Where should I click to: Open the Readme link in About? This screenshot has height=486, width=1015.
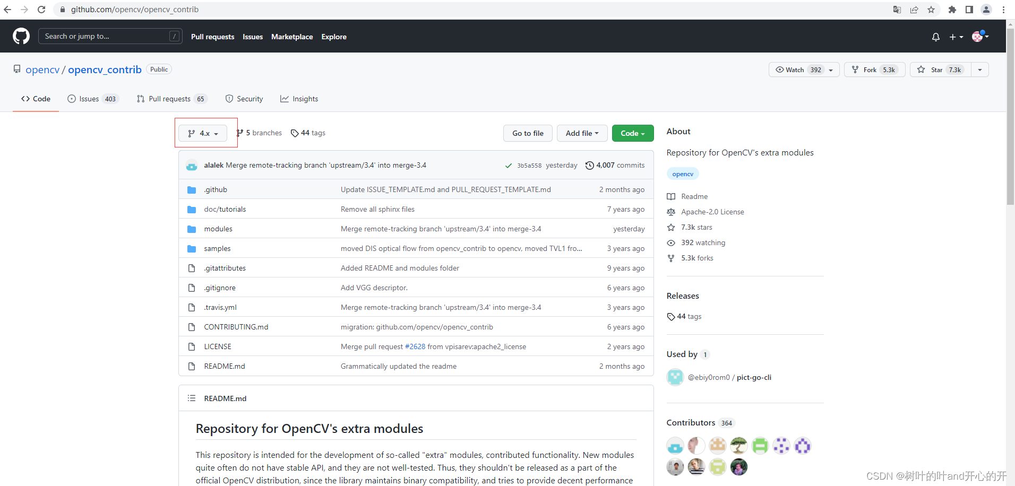687,196
